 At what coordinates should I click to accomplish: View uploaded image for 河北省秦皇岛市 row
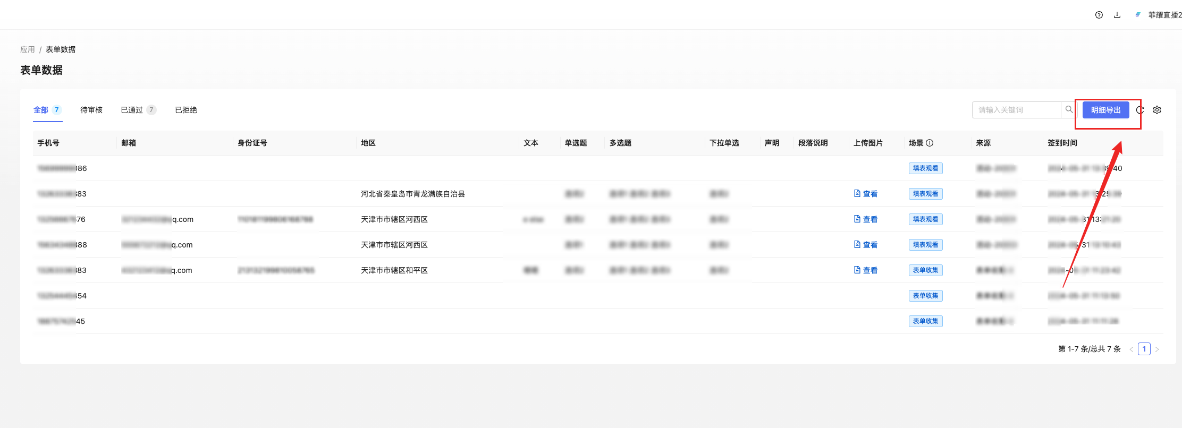(866, 194)
